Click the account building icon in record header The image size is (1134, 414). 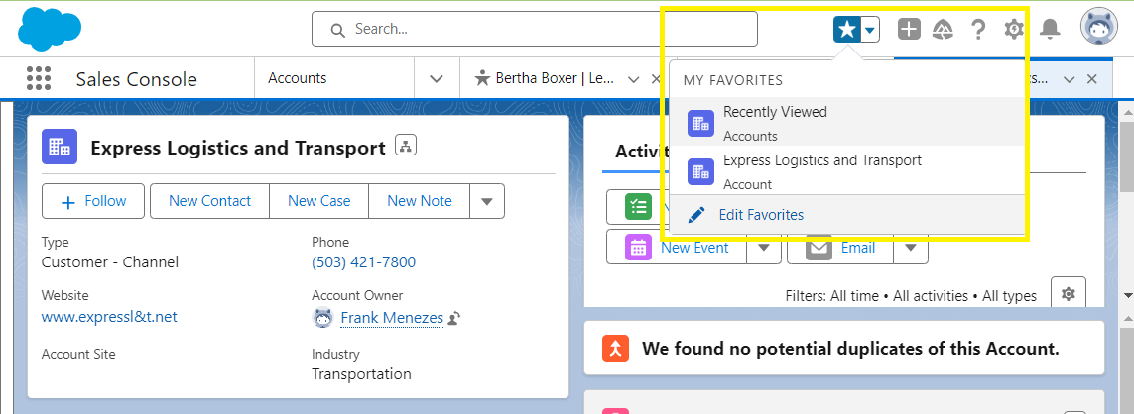[x=60, y=148]
